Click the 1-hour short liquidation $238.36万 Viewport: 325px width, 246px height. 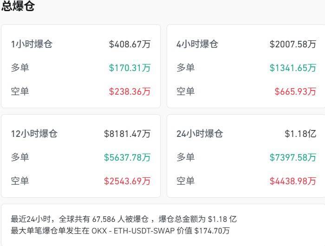coord(130,91)
